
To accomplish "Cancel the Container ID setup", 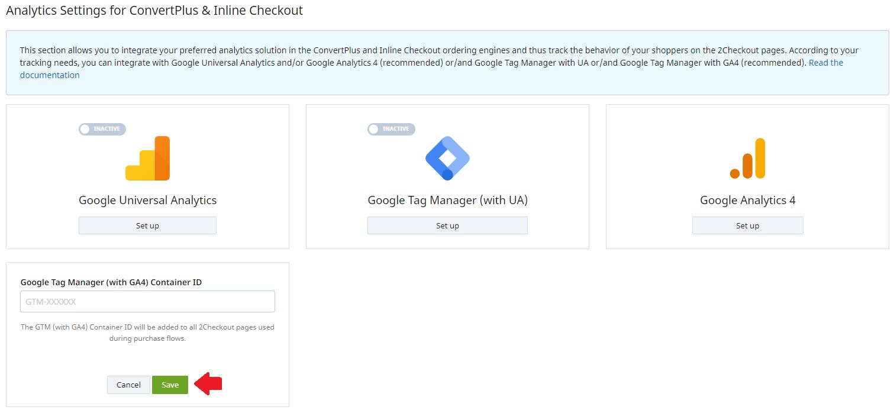I will point(128,384).
